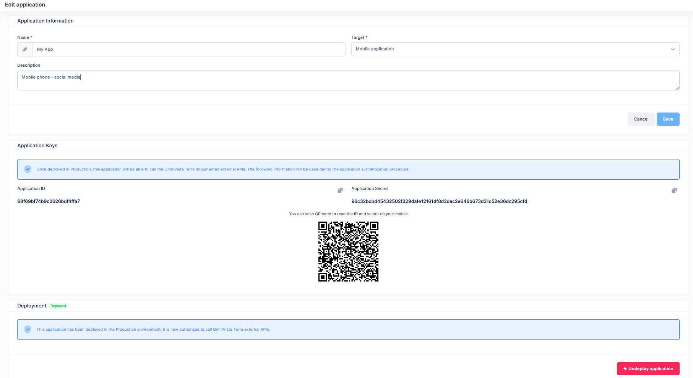Click the Edit application page title
The height and width of the screenshot is (378, 693).
click(x=25, y=5)
